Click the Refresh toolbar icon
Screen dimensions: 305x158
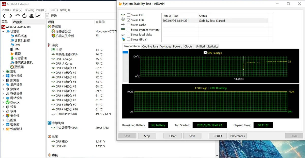(x=24, y=16)
